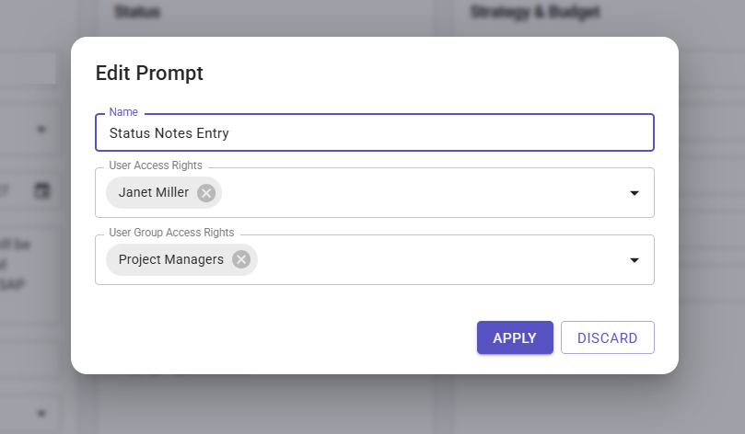Expand the User Group Access Rights dropdown arrow
Image resolution: width=745 pixels, height=434 pixels.
(x=634, y=260)
